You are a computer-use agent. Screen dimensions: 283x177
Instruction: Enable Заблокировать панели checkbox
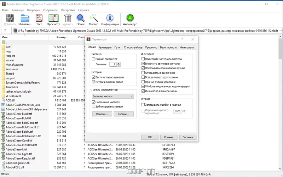93,107
